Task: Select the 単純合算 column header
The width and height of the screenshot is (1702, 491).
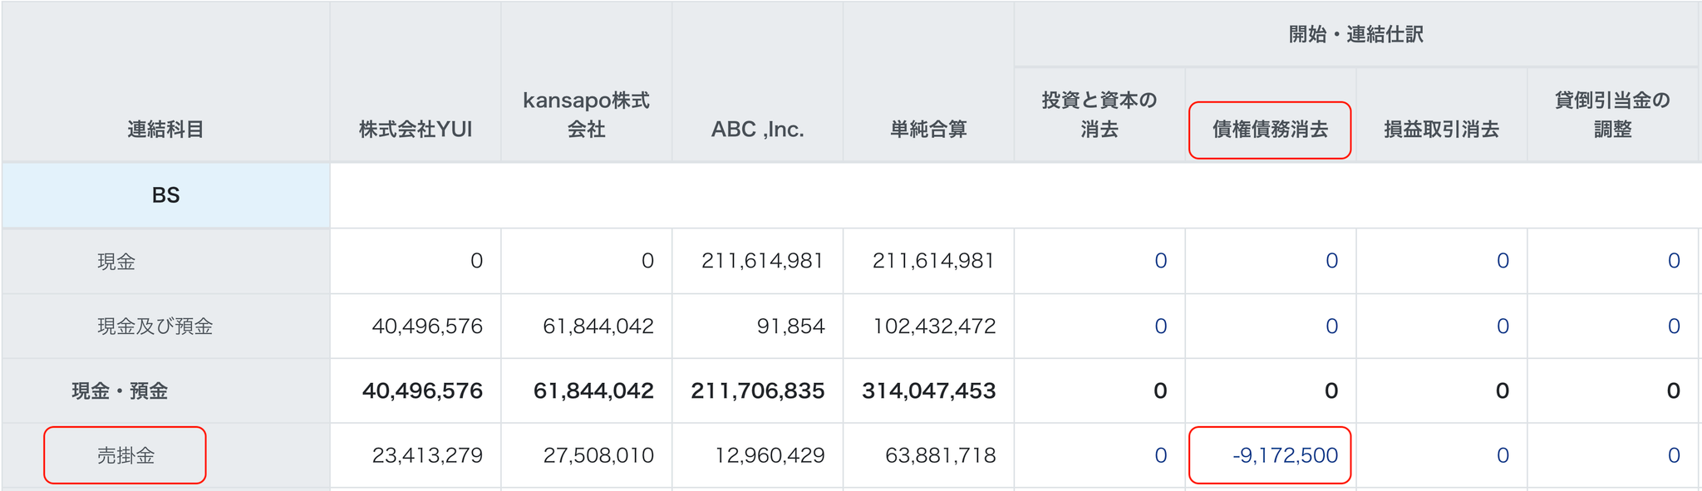Action: (928, 130)
